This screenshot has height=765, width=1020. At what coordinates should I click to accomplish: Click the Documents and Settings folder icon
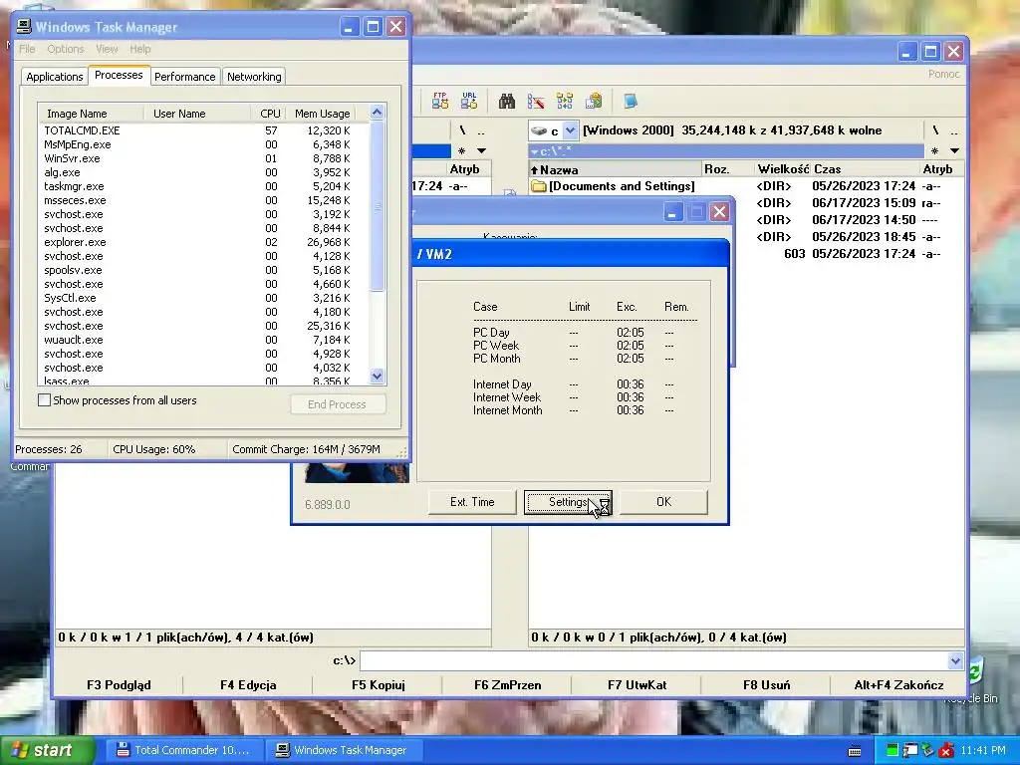(539, 186)
